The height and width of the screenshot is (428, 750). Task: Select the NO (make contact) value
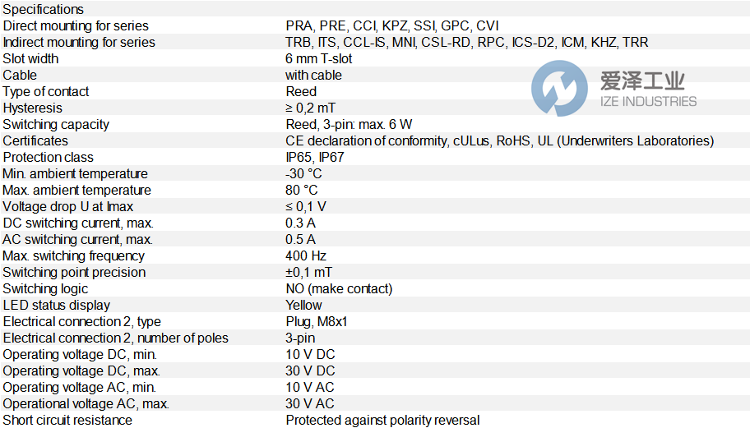coord(339,288)
